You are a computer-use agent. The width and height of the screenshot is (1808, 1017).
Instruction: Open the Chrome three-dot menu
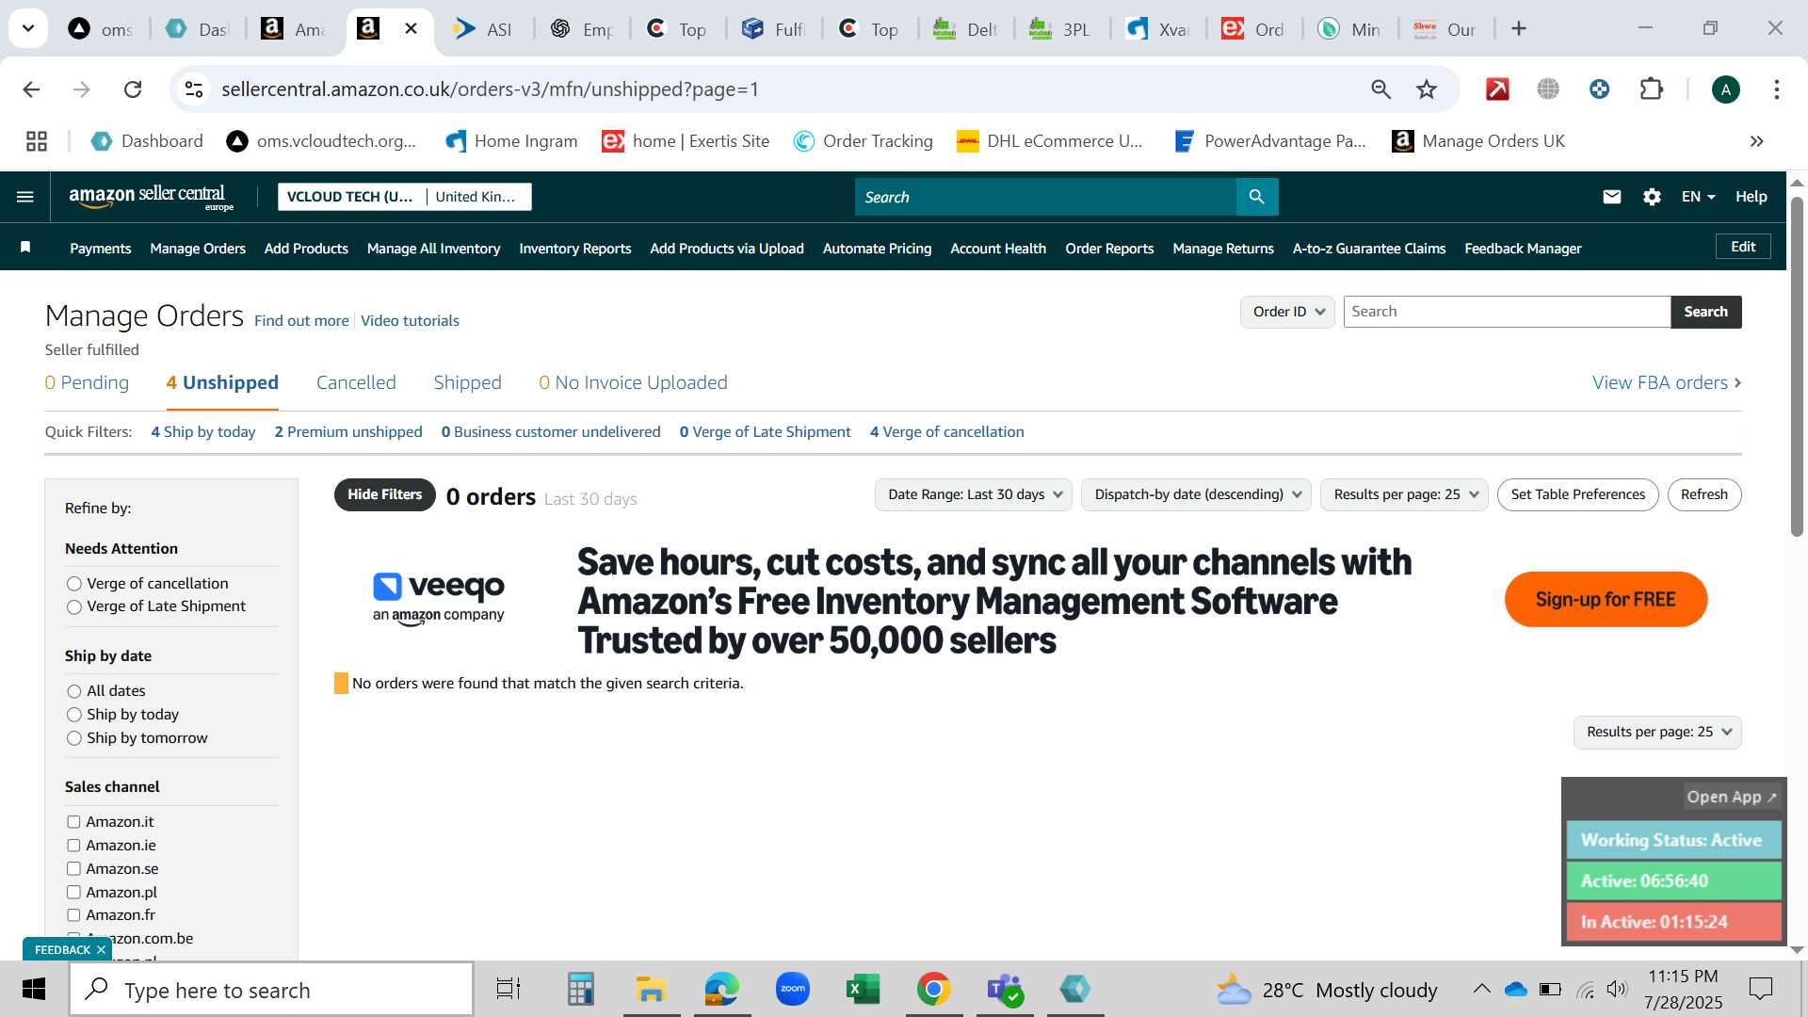pyautogui.click(x=1777, y=89)
